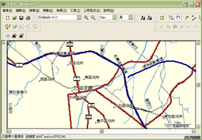
Task: Select the map selection tool icon
Action: point(162,18)
